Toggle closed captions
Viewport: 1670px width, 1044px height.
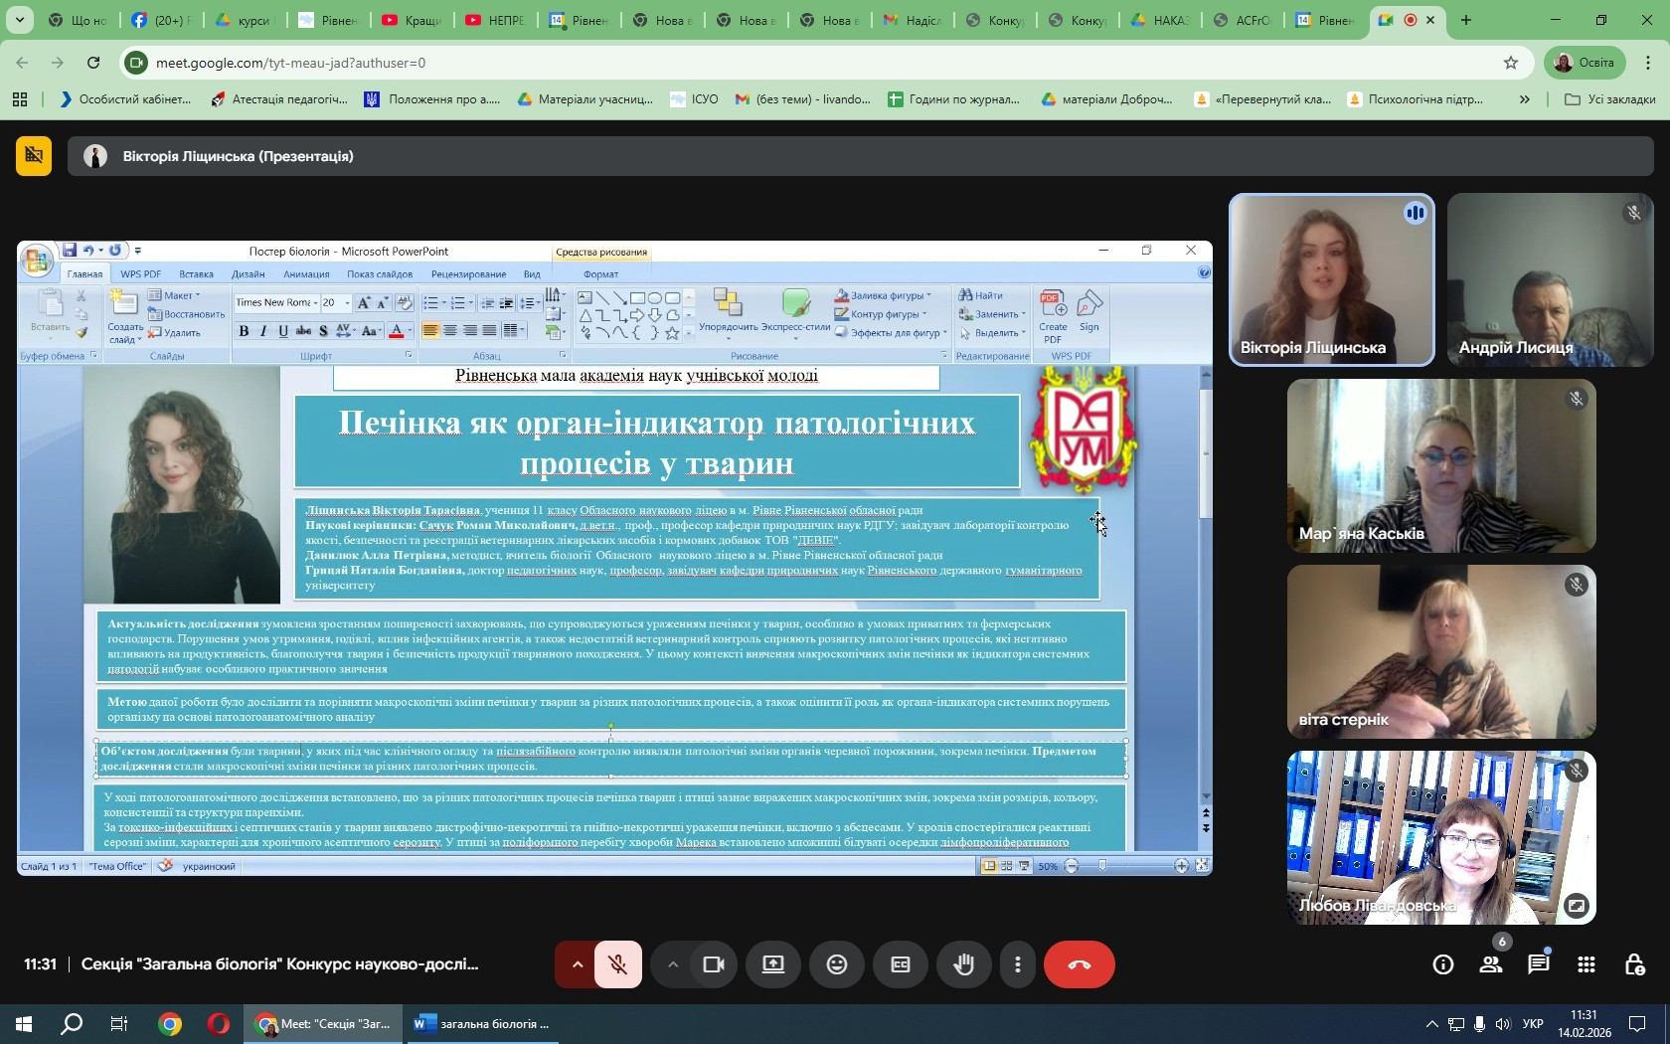pyautogui.click(x=901, y=964)
